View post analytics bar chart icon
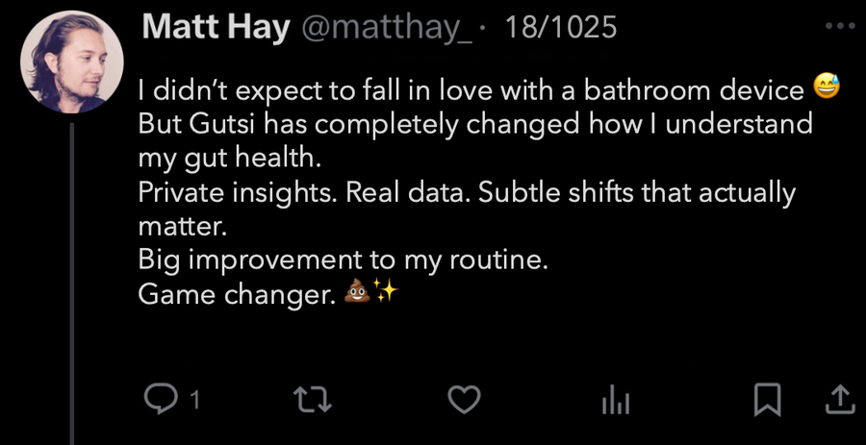Viewport: 866px width, 445px height. tap(615, 400)
